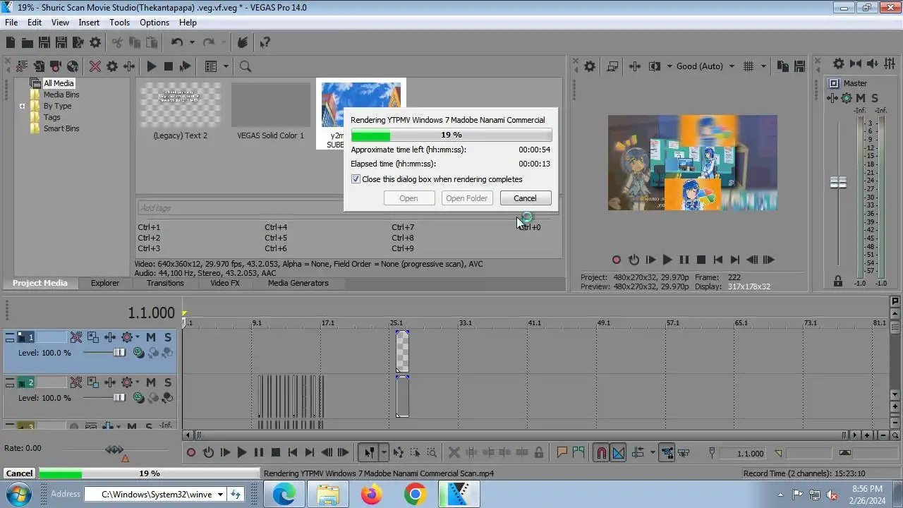The height and width of the screenshot is (508, 903).
Task: Open Master bus audio properties gear
Action: click(x=838, y=64)
